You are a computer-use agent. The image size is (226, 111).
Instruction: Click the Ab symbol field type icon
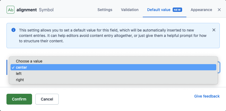coord(11,10)
